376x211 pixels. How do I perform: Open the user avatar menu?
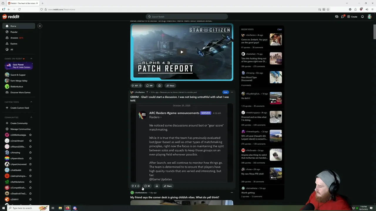pyautogui.click(x=370, y=17)
